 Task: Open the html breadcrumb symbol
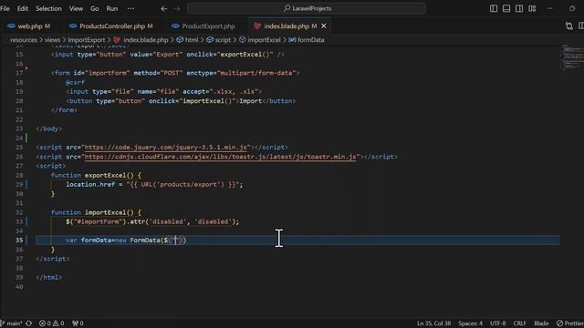[192, 40]
